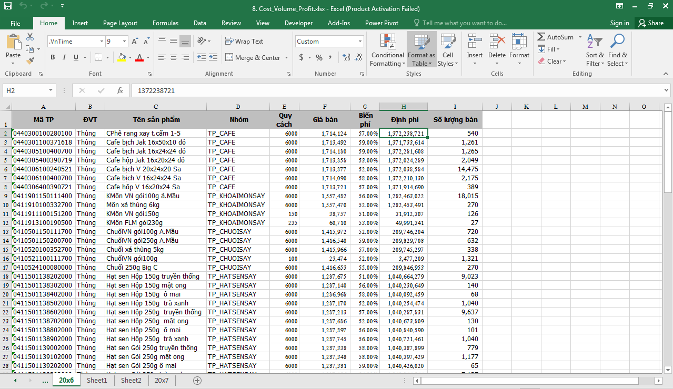
Task: Open the Power Pivot tab
Action: pos(382,23)
